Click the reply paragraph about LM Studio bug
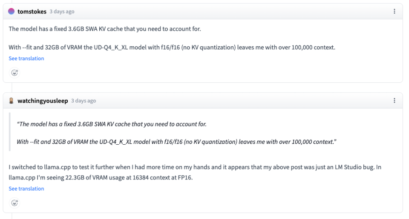 (x=195, y=167)
